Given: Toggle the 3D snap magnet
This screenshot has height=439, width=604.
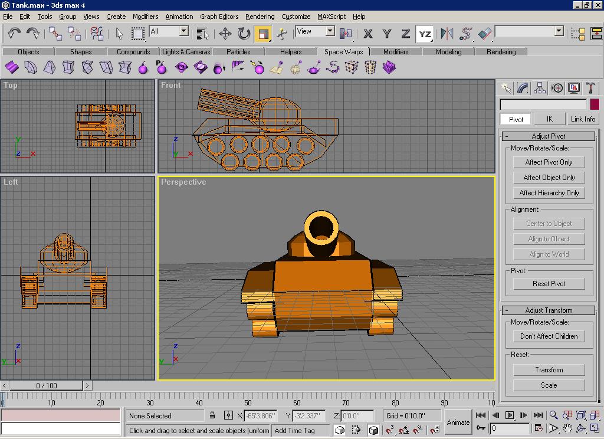Looking at the screenshot, I should point(390,430).
